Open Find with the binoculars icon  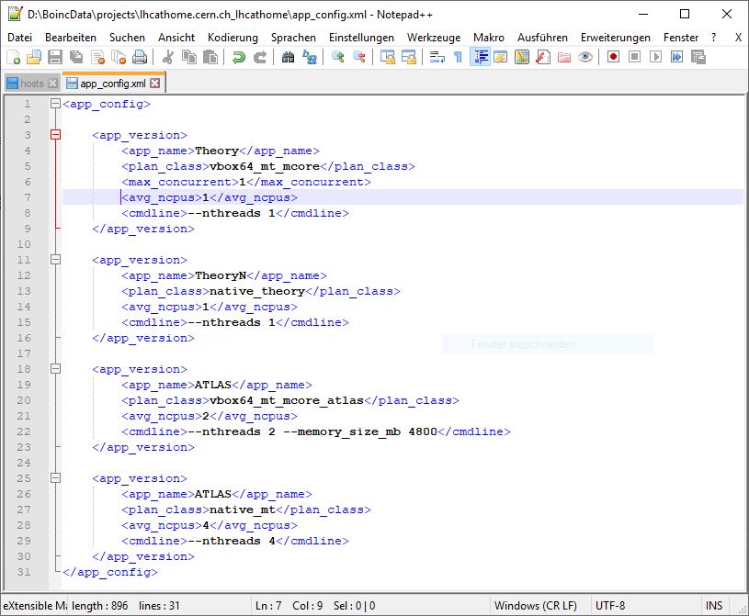288,57
